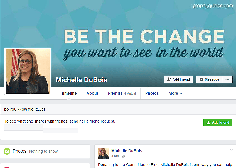The image size is (236, 168).
Task: Open Message chat with Michelle DuBois
Action: 209,79
